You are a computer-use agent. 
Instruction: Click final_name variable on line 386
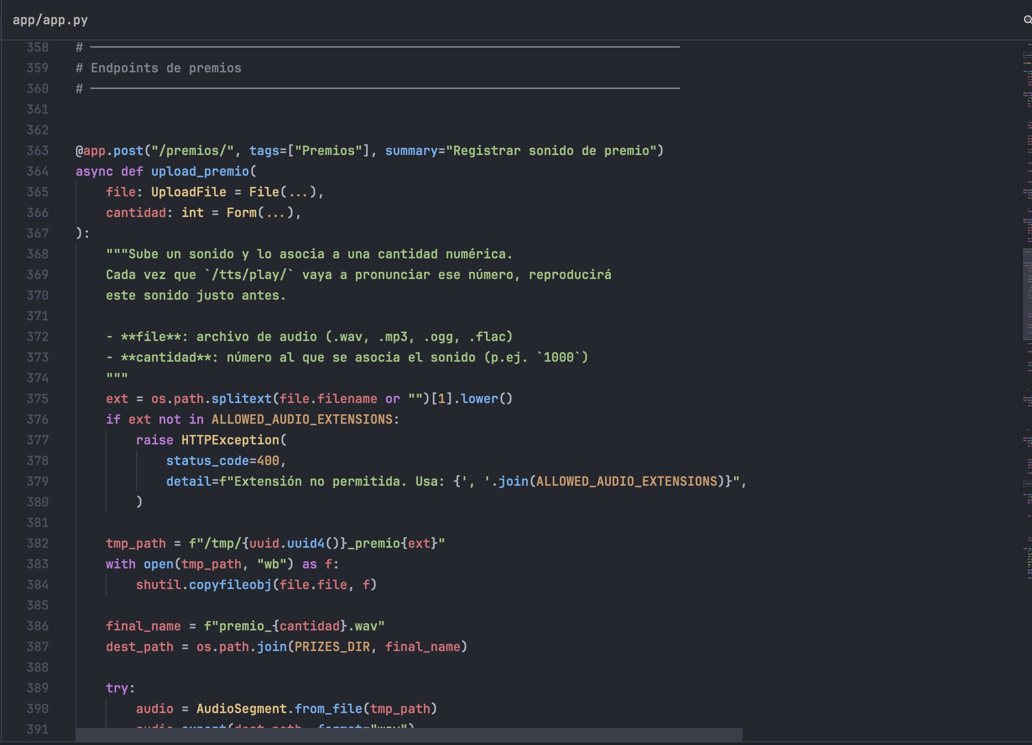[143, 626]
